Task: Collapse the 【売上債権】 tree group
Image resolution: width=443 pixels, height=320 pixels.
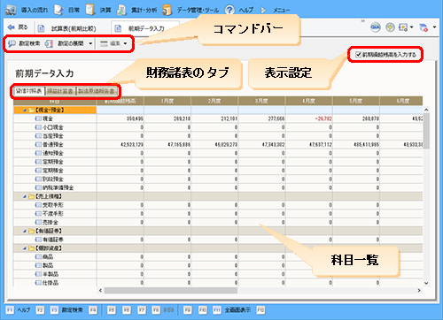Action: point(25,196)
